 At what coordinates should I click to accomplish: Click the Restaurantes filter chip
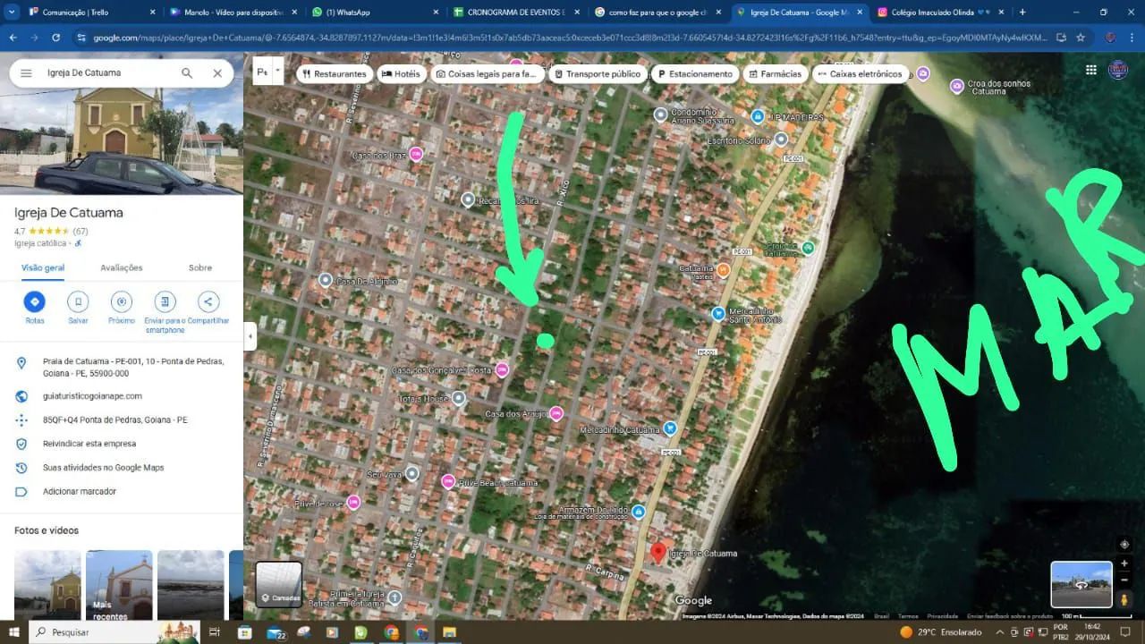[x=335, y=74]
